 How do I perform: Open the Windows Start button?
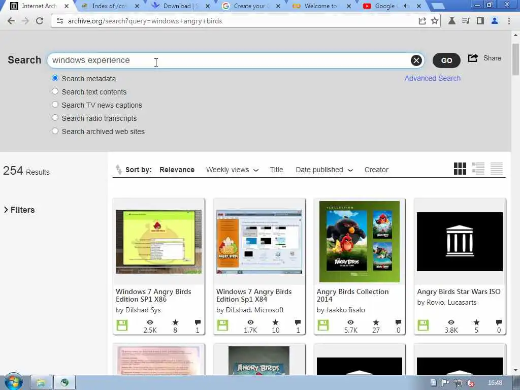click(14, 383)
